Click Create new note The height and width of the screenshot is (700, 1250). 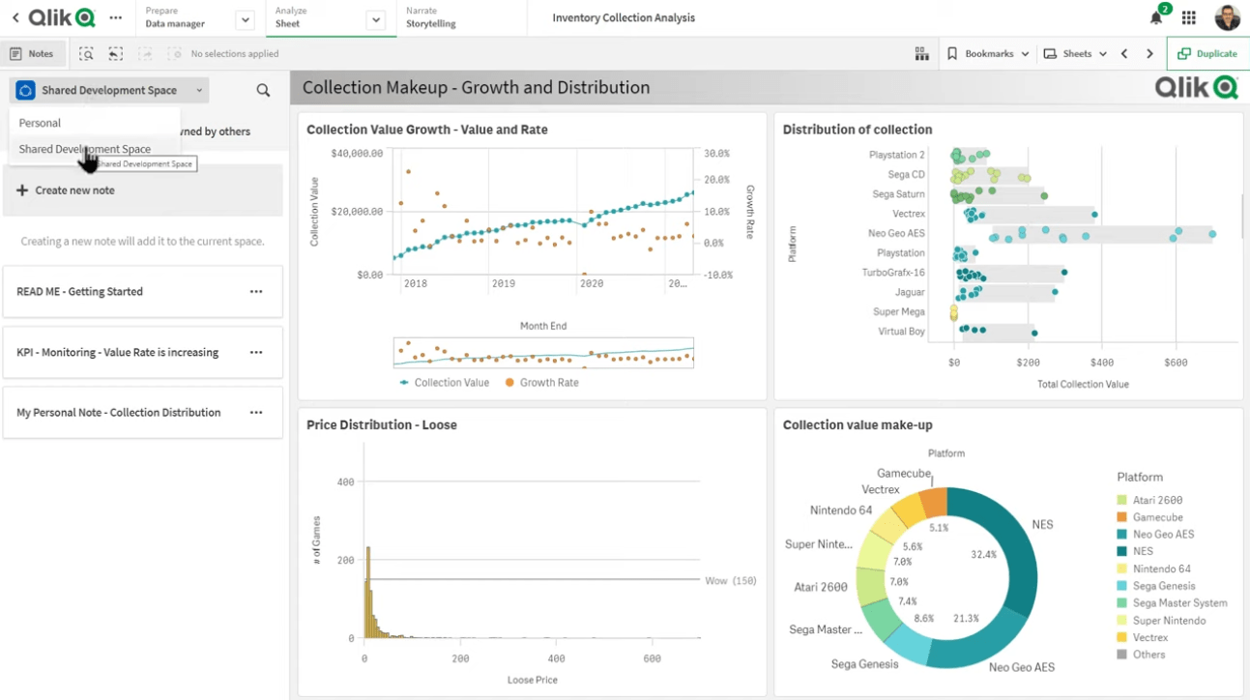click(x=143, y=190)
